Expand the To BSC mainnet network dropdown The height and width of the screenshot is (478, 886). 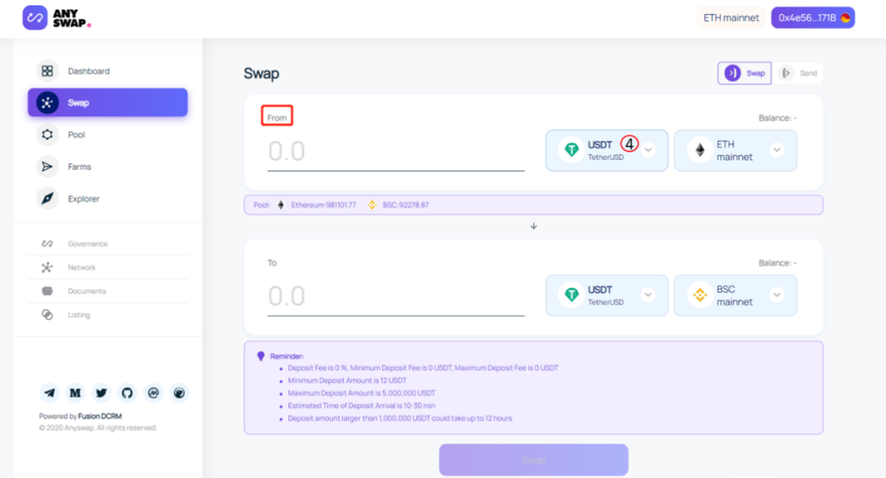(736, 295)
